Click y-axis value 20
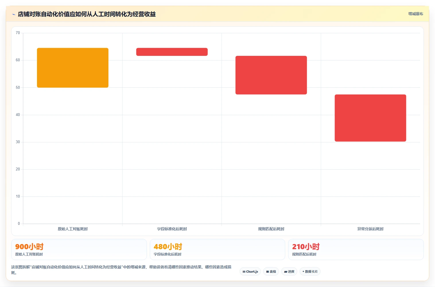Screen dimensions: 435x287 click(x=18, y=169)
